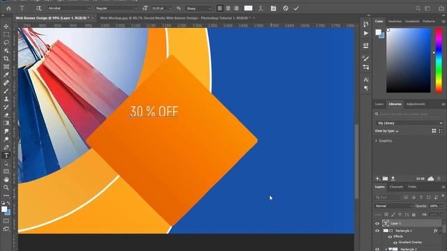The width and height of the screenshot is (447, 251).
Task: Commit current text edits with checkmark
Action: click(296, 8)
